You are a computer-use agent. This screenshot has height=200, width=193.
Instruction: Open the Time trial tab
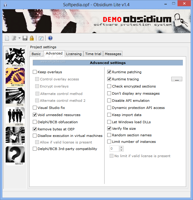[93, 54]
